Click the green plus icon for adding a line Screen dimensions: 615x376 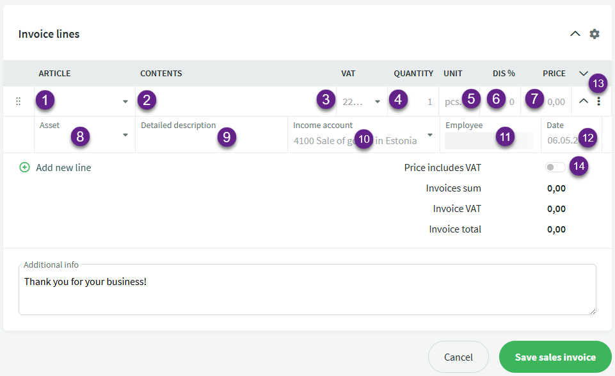point(24,168)
